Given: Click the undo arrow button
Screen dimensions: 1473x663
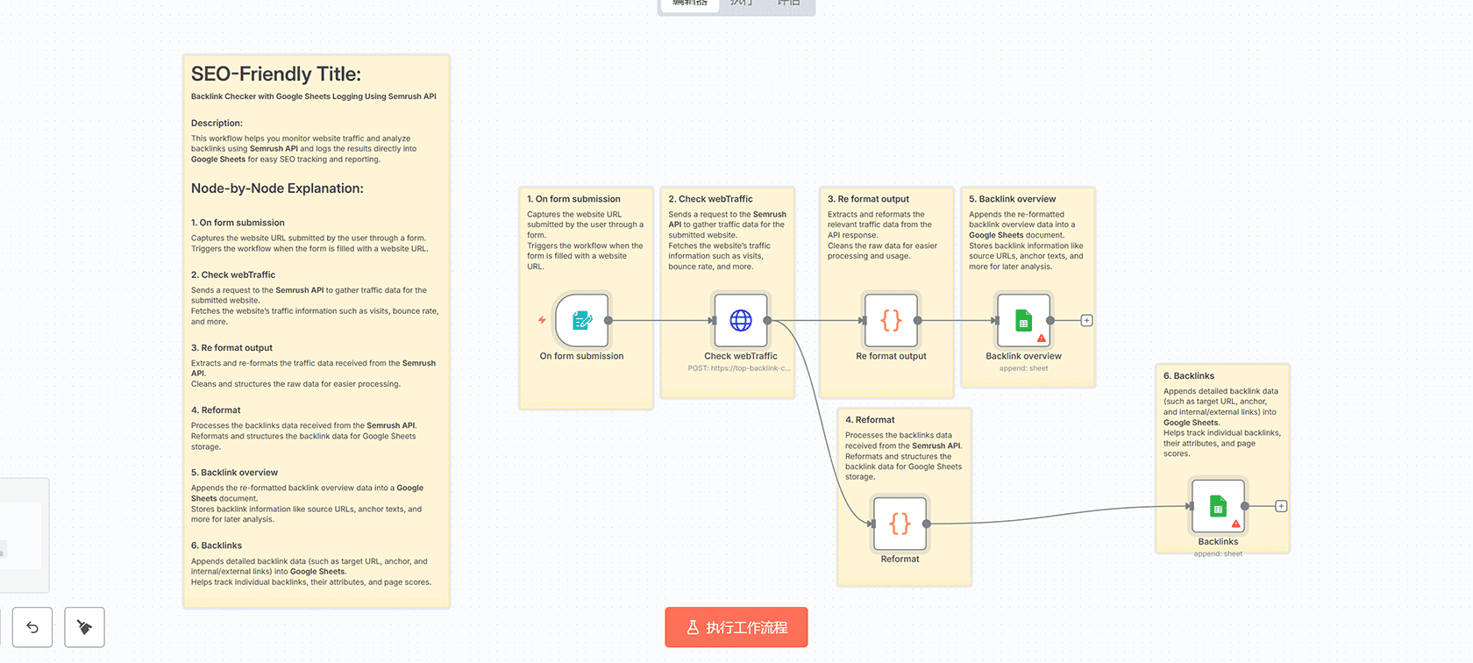Looking at the screenshot, I should pyautogui.click(x=32, y=627).
